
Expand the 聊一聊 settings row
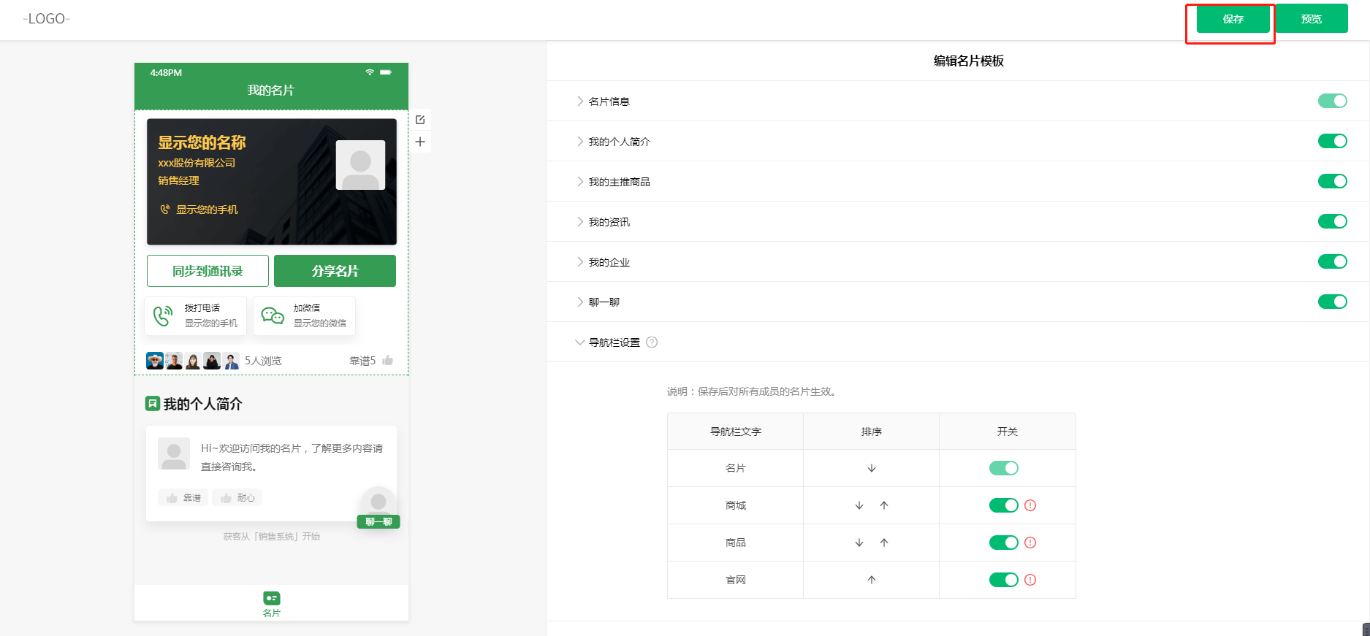(x=580, y=302)
